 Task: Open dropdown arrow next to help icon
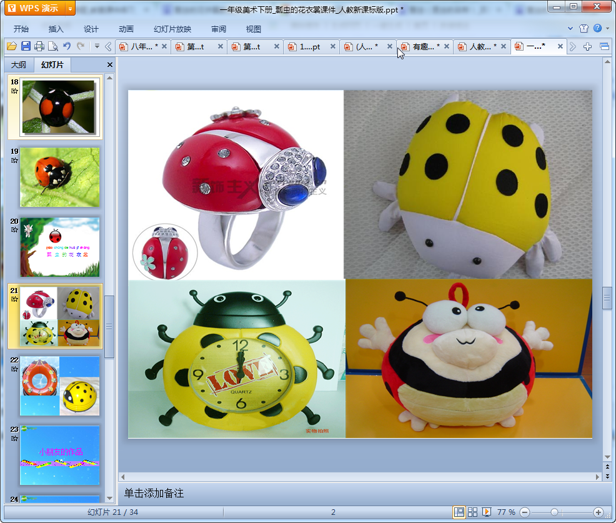pyautogui.click(x=608, y=28)
